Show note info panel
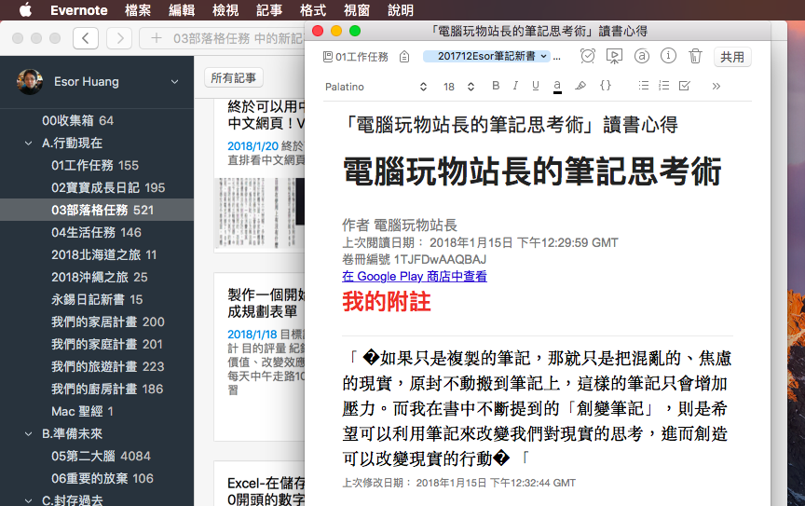The width and height of the screenshot is (805, 506). coord(668,56)
